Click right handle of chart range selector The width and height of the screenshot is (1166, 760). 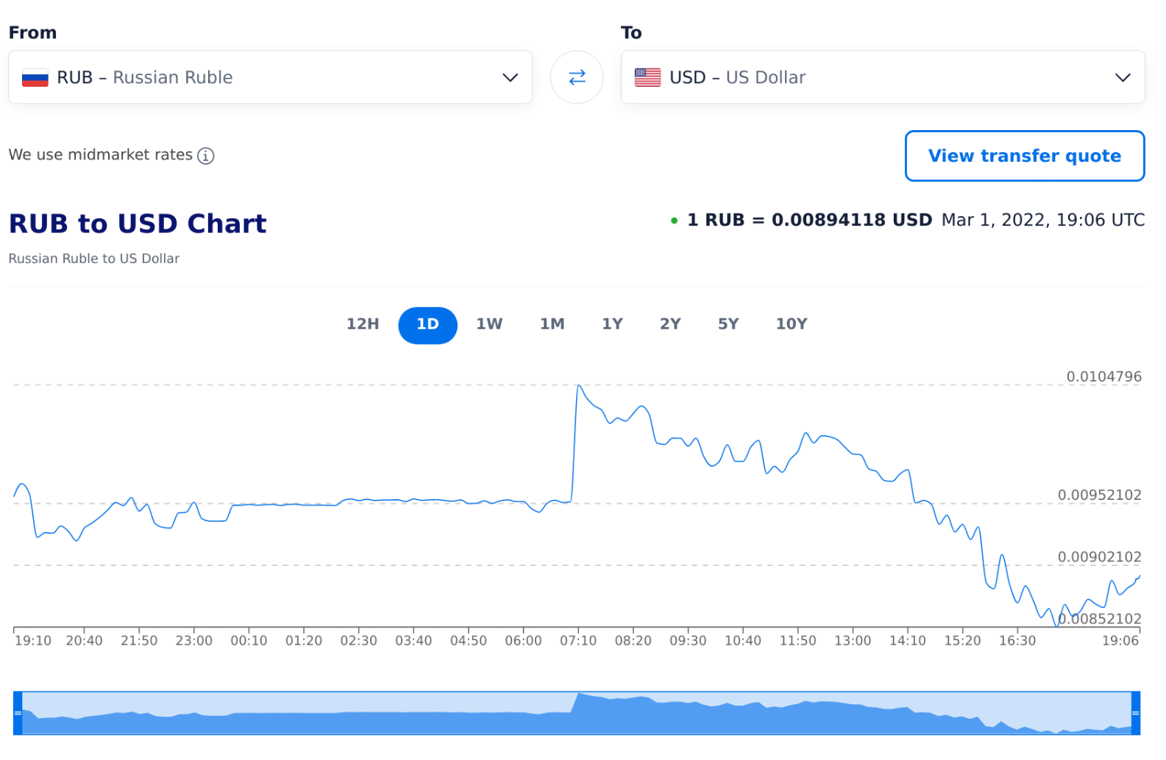coord(1135,713)
